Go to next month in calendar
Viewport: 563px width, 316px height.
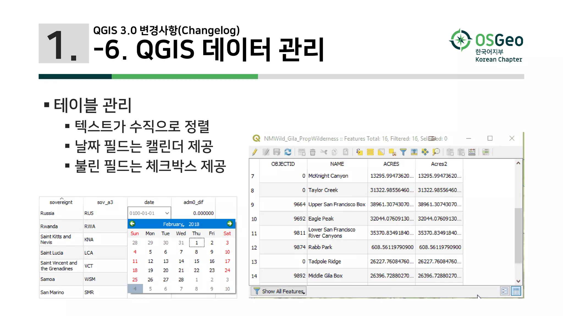[x=230, y=224]
